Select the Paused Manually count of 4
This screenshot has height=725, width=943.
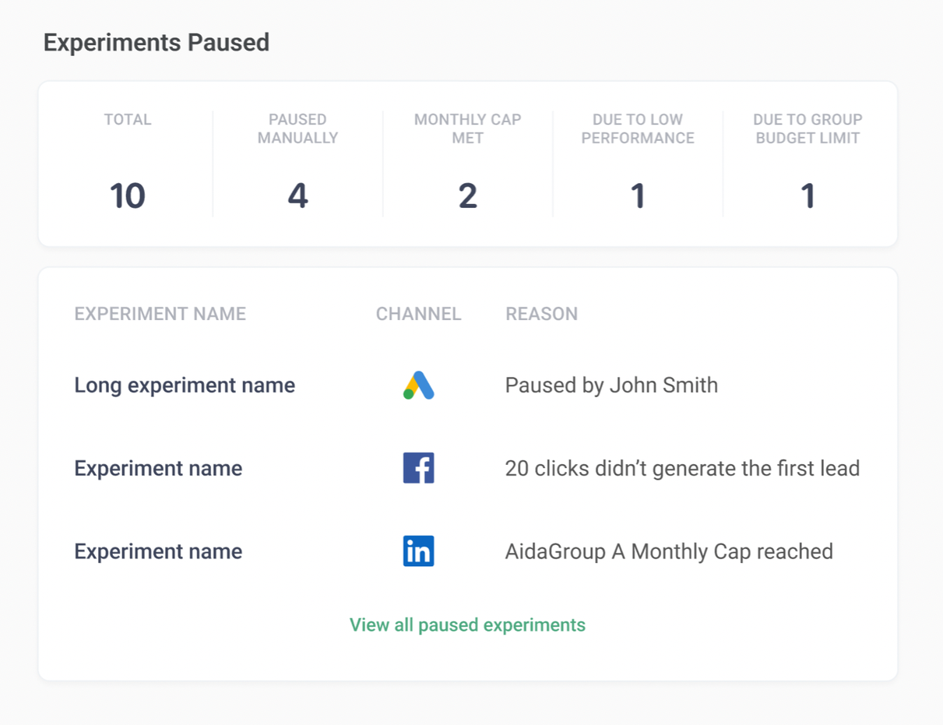297,195
